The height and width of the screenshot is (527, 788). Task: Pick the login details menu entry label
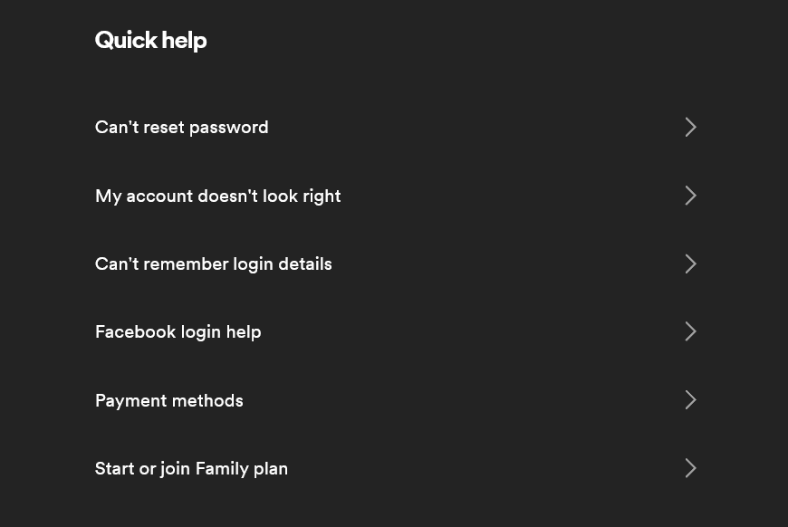[213, 263]
